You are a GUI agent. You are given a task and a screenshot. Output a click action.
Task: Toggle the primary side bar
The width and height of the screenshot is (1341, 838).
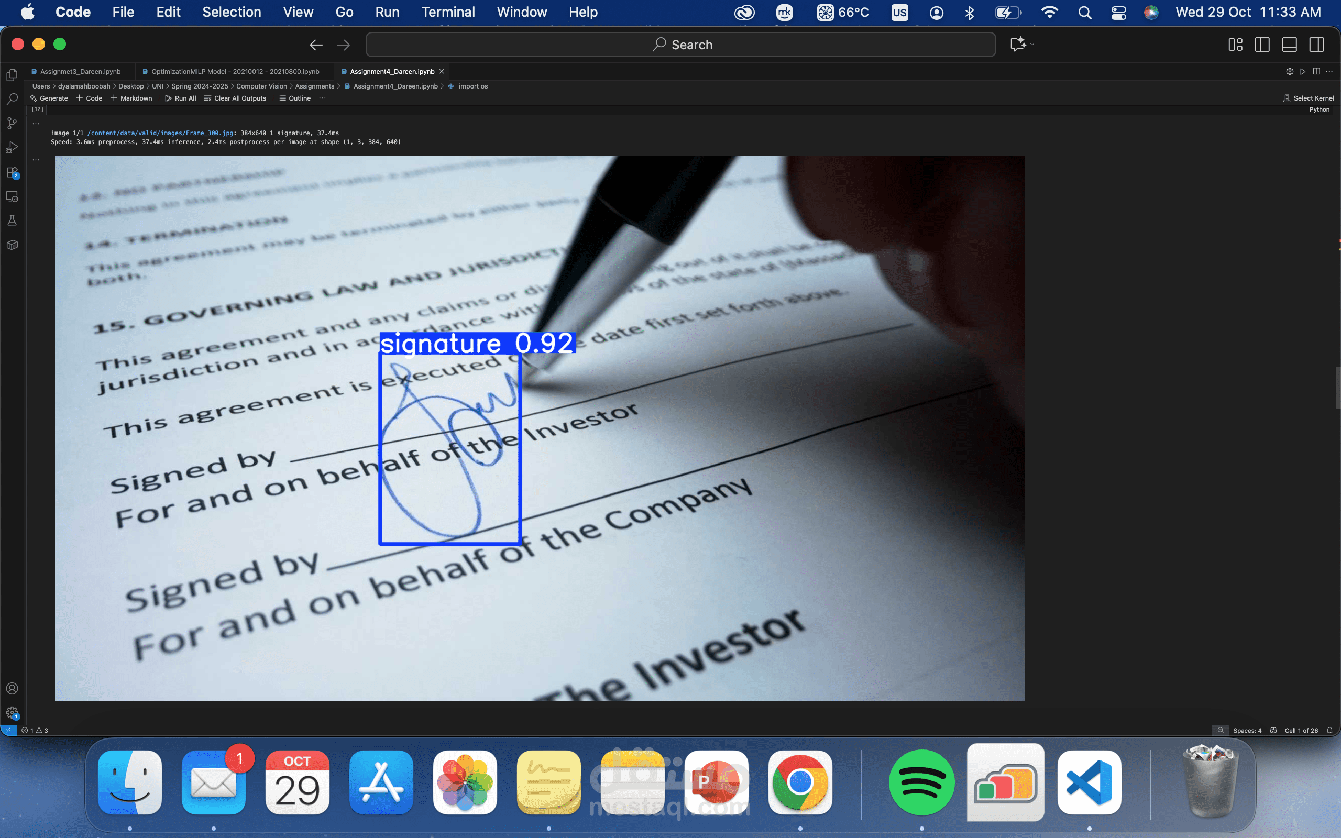click(1262, 45)
